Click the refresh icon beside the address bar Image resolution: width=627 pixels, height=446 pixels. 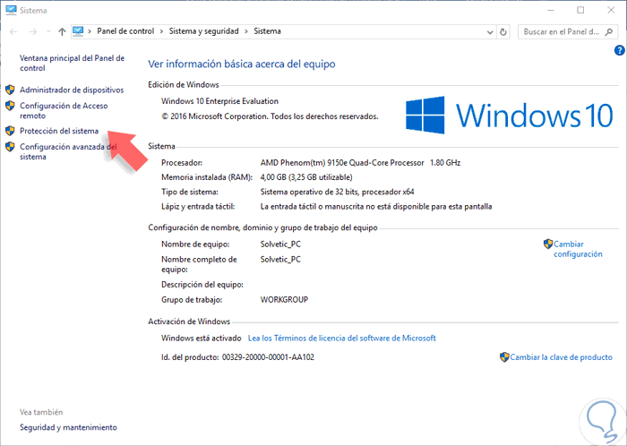[503, 31]
